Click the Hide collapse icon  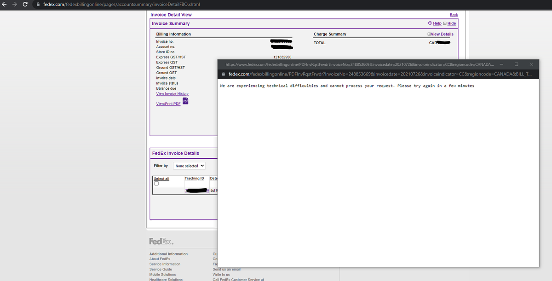[x=445, y=23]
